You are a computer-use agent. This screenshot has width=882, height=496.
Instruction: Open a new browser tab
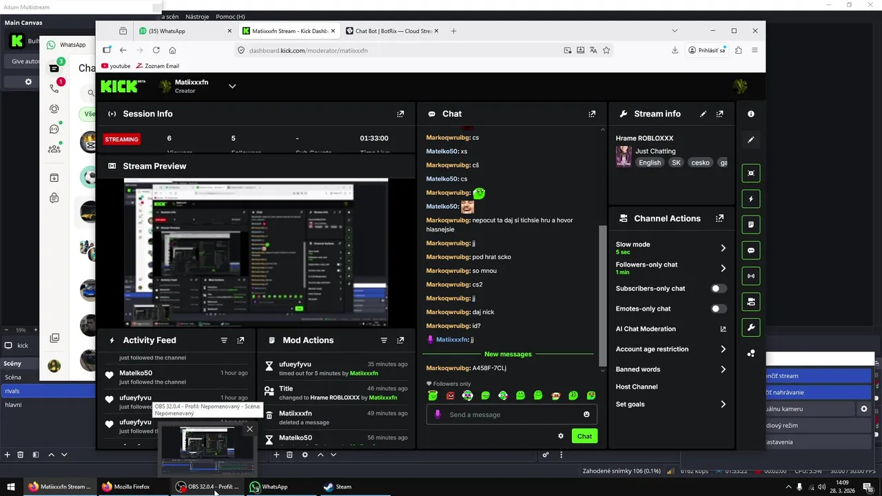coord(453,31)
